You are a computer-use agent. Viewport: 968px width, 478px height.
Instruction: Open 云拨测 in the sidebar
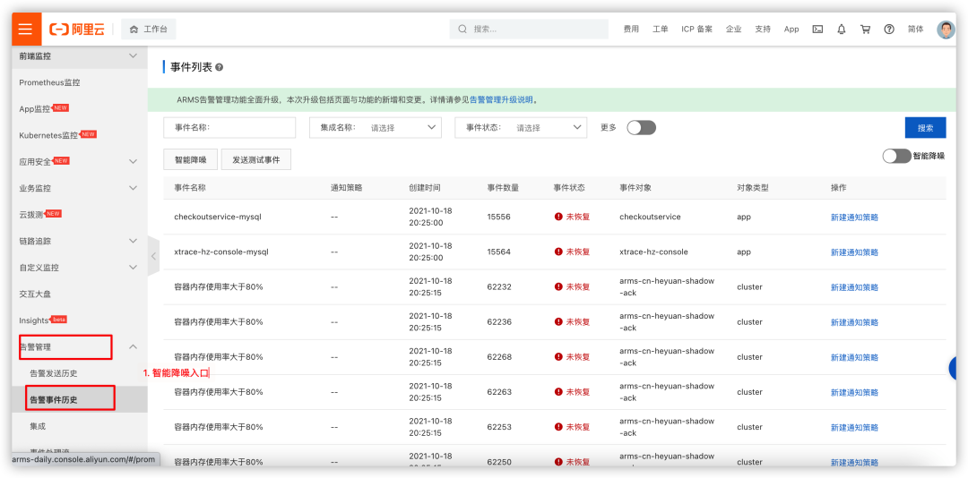(x=31, y=214)
